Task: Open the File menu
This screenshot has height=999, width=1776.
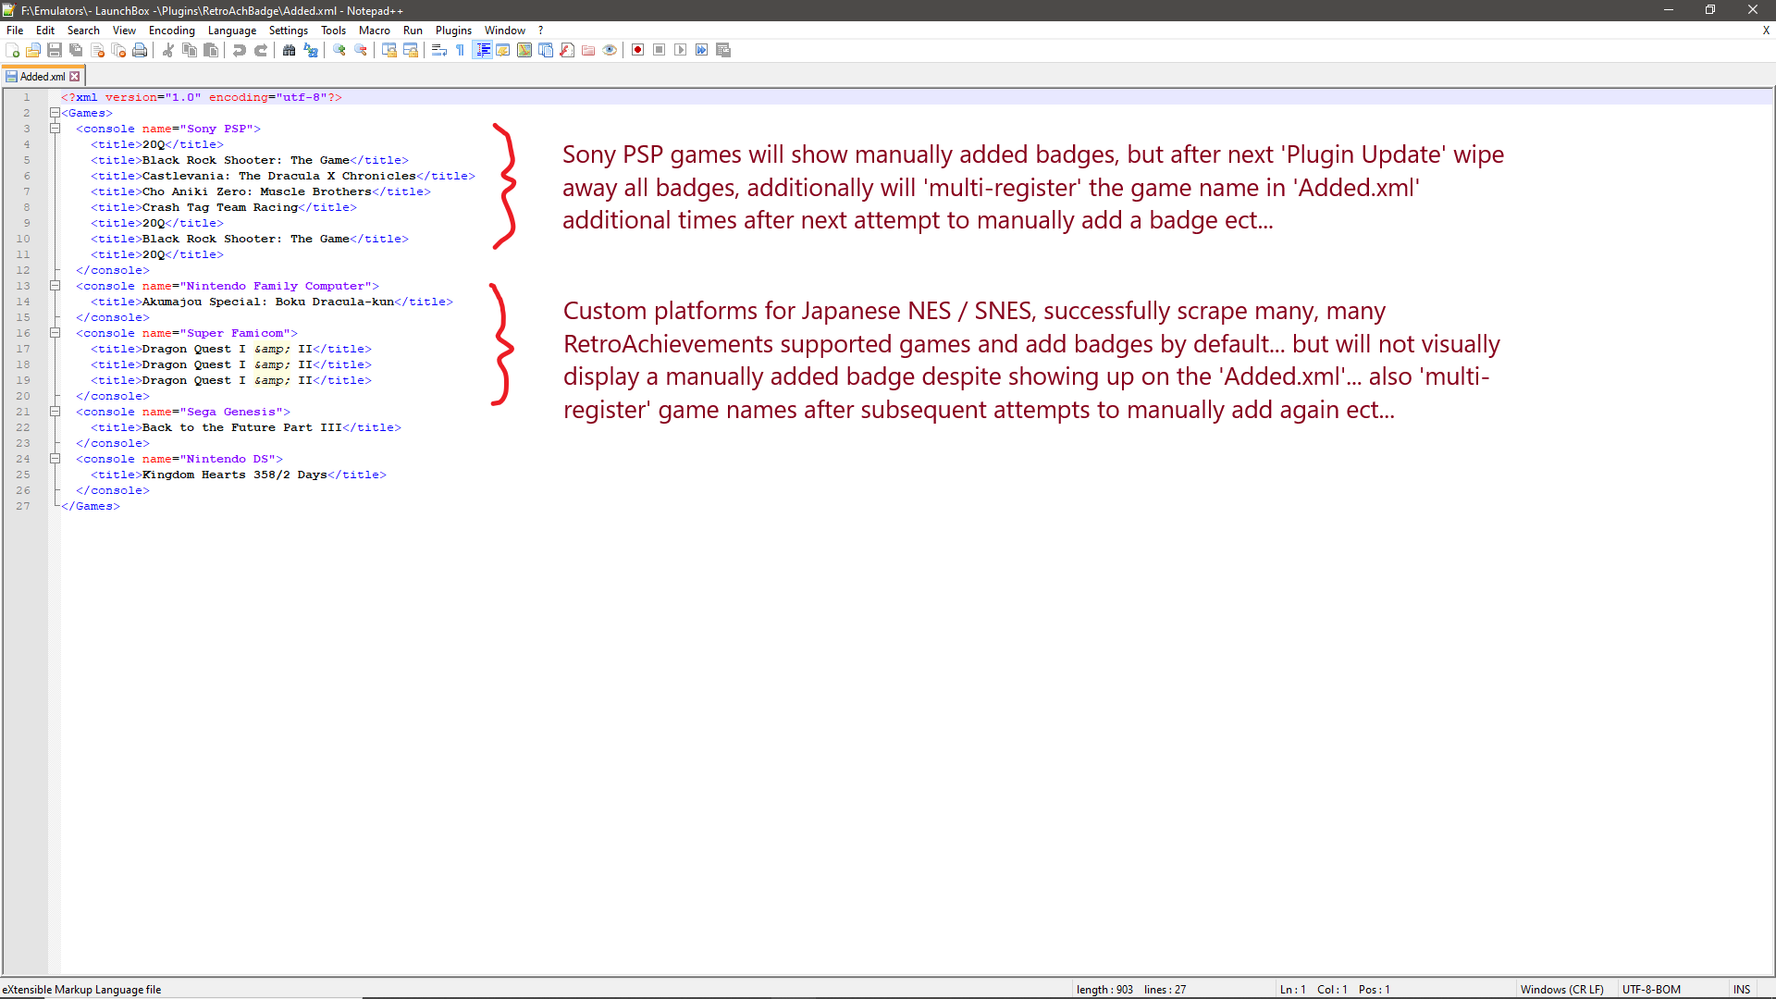Action: tap(15, 31)
